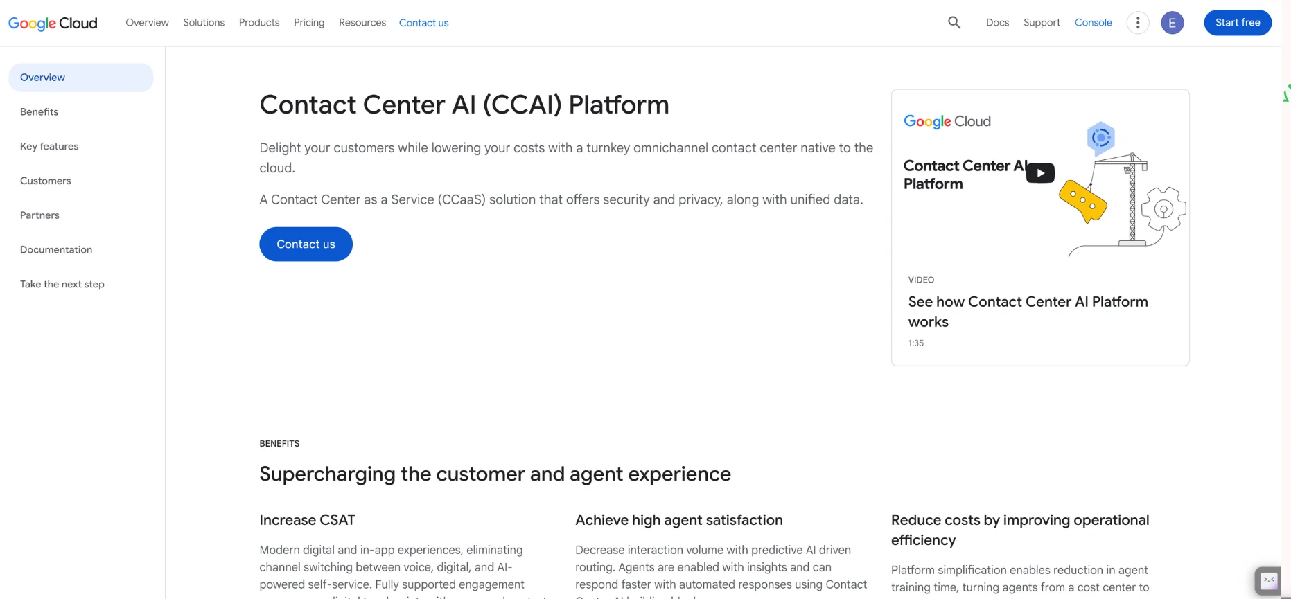The image size is (1291, 599).
Task: Open the Pricing header item
Action: click(309, 23)
